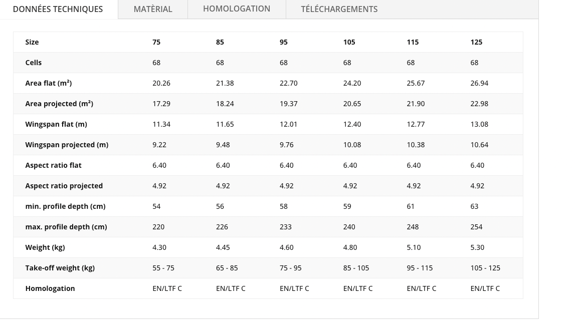Click the Aspect ratio projected label
Viewport: 582px width, 331px height.
[x=64, y=186]
